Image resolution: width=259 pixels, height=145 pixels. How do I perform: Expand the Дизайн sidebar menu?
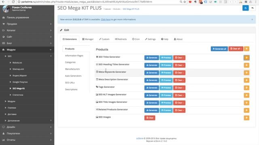27,127
